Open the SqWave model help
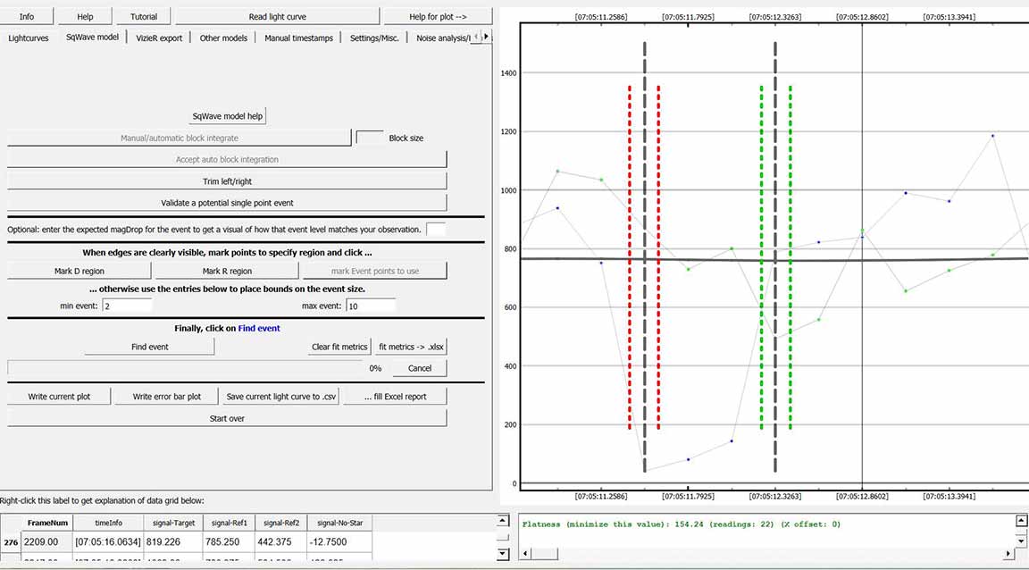The image size is (1029, 570). point(229,116)
